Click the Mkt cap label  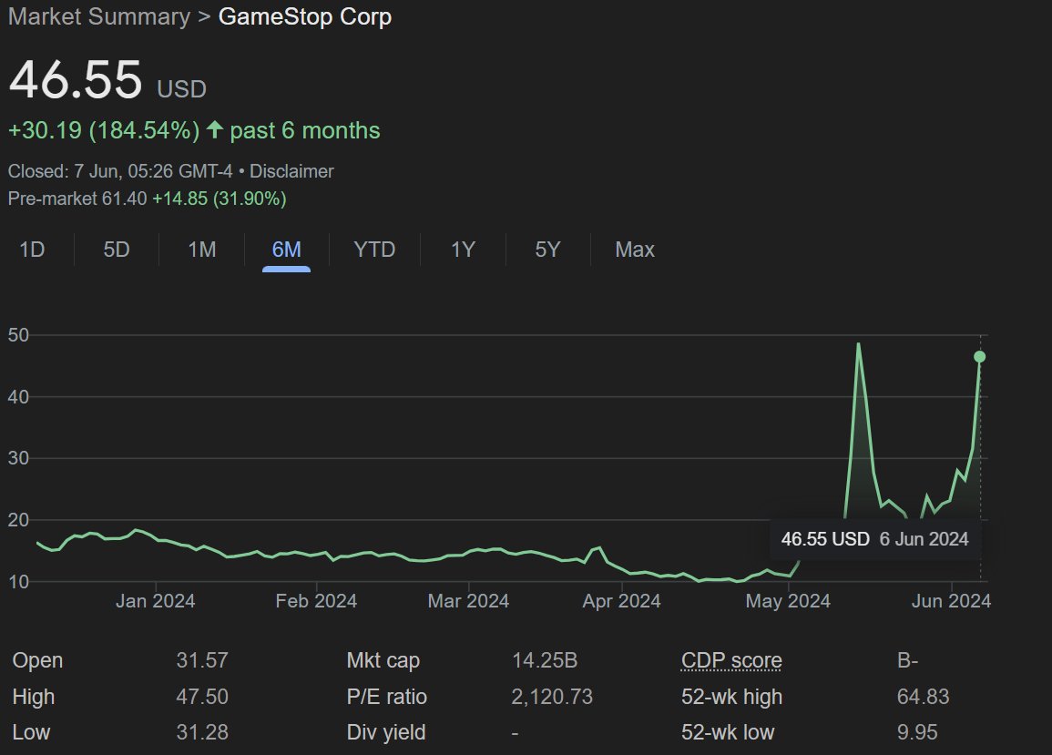pos(383,660)
